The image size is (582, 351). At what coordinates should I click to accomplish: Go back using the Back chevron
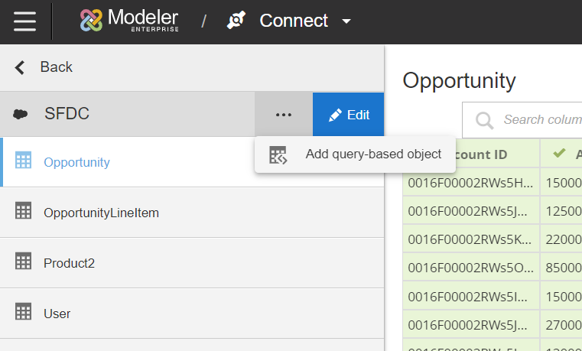20,67
